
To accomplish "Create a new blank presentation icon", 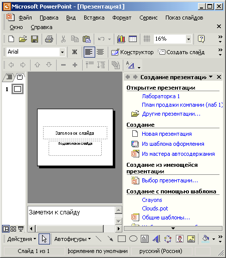I will (x=11, y=39).
